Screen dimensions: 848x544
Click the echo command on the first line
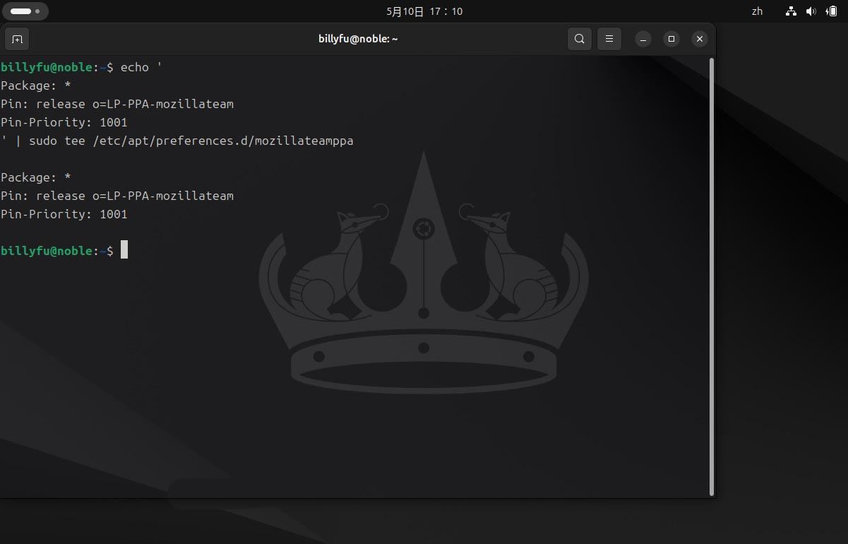coord(134,67)
